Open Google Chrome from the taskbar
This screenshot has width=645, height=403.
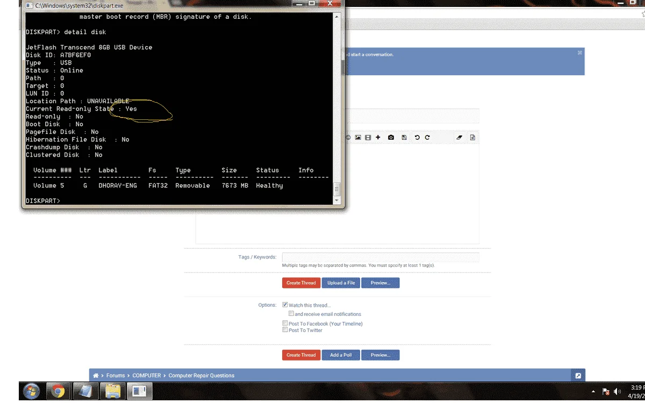pos(58,391)
